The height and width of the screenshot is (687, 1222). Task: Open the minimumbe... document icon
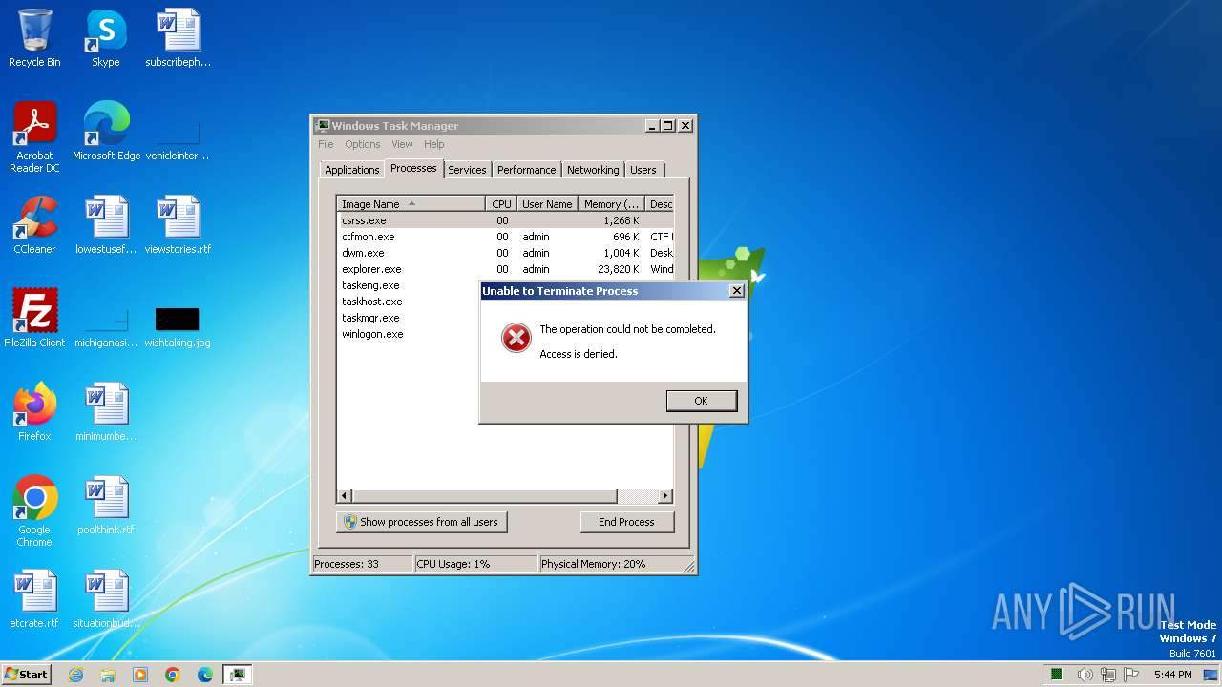pyautogui.click(x=106, y=413)
